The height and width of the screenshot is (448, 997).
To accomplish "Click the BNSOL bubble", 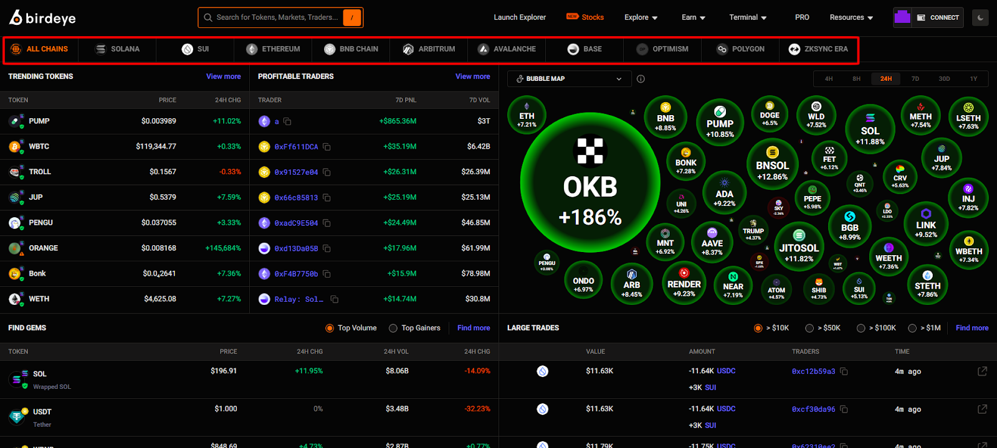I will pos(772,164).
